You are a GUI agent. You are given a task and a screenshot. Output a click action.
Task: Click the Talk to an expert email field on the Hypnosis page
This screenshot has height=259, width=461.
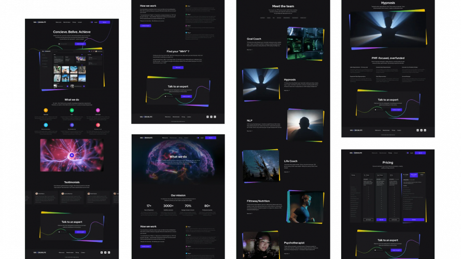(x=383, y=110)
